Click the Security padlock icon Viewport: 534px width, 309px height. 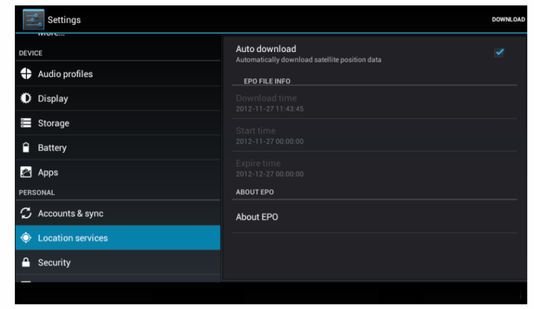(x=26, y=262)
